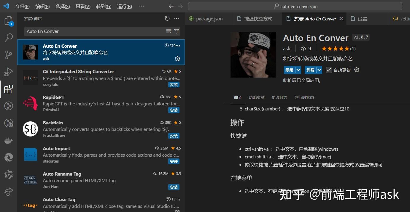Viewport: 410px width, 212px height.
Task: Clear the extension search query icon
Action: (169, 31)
